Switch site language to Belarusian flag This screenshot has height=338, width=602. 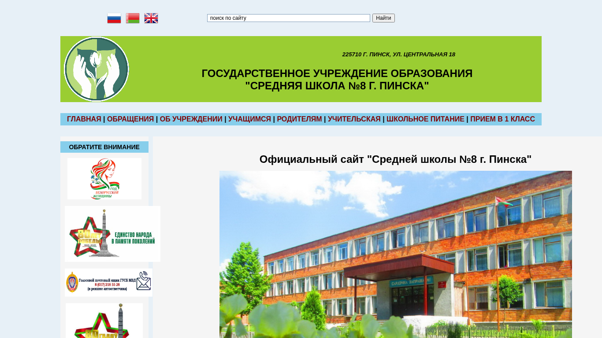point(133,18)
